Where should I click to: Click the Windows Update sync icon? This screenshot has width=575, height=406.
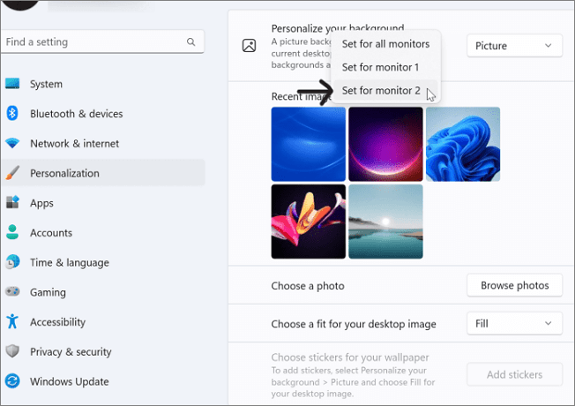12,380
